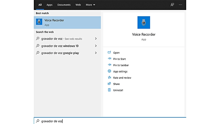
Task: Click the Pin to Start pin icon
Action: [x=109, y=59]
